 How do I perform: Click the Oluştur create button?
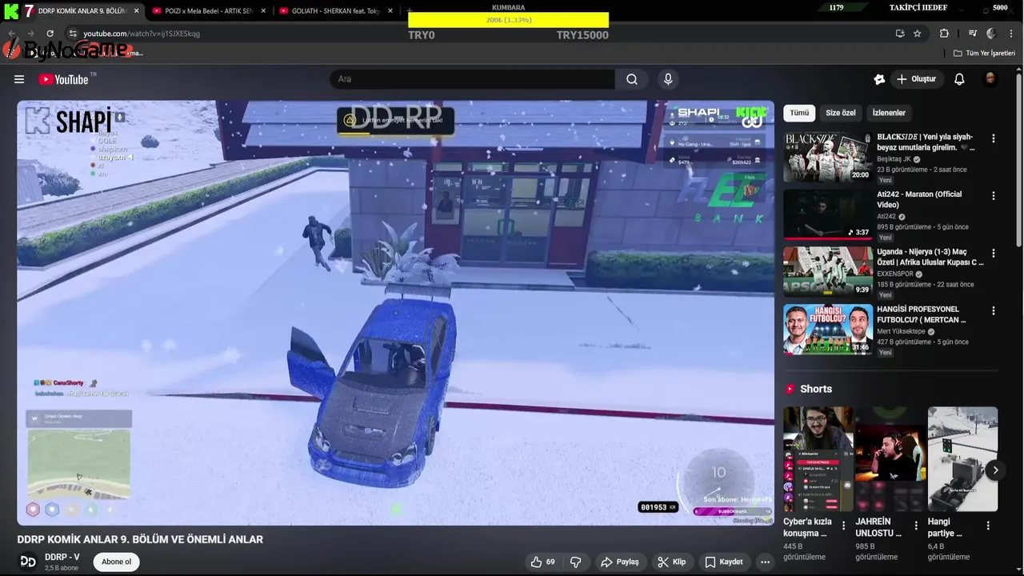click(916, 79)
